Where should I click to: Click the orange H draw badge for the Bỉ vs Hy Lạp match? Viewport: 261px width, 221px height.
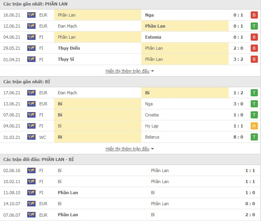click(254, 126)
